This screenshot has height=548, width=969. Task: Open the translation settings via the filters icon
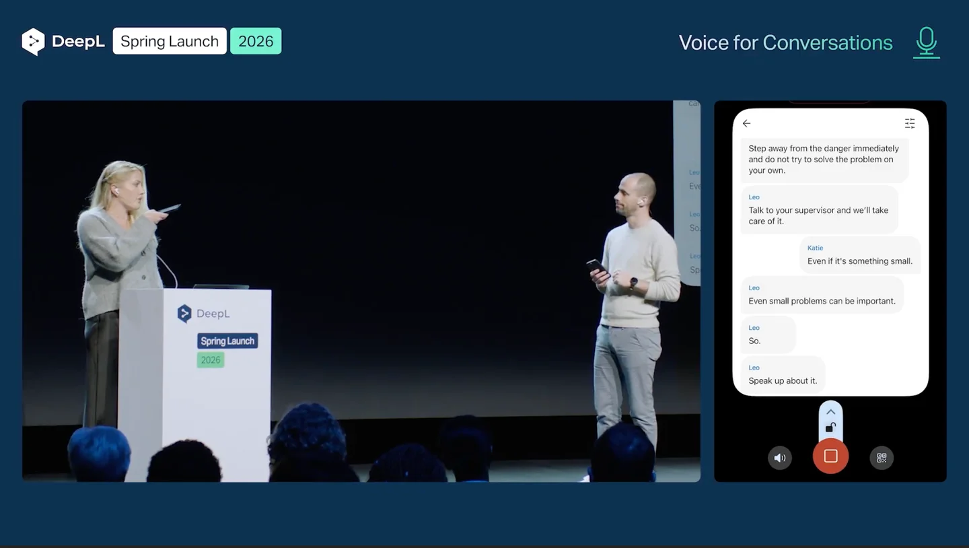coord(910,123)
